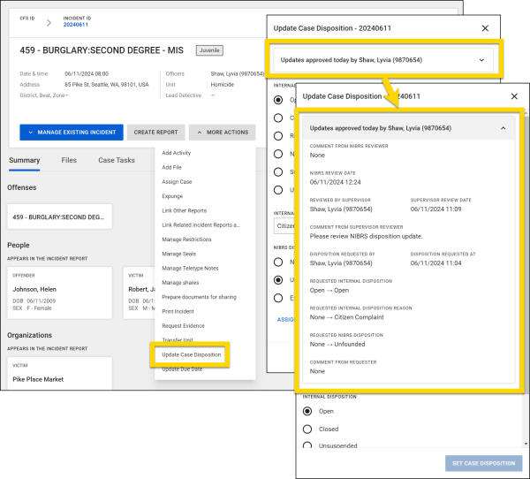Viewport: 530px width, 479px height.
Task: Click the Set Case Disposition button
Action: click(x=483, y=463)
